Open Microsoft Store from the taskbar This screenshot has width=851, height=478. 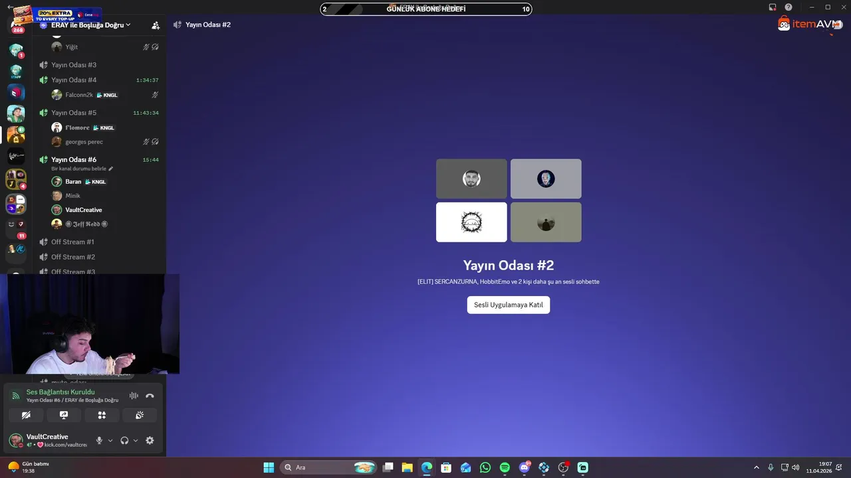(446, 467)
